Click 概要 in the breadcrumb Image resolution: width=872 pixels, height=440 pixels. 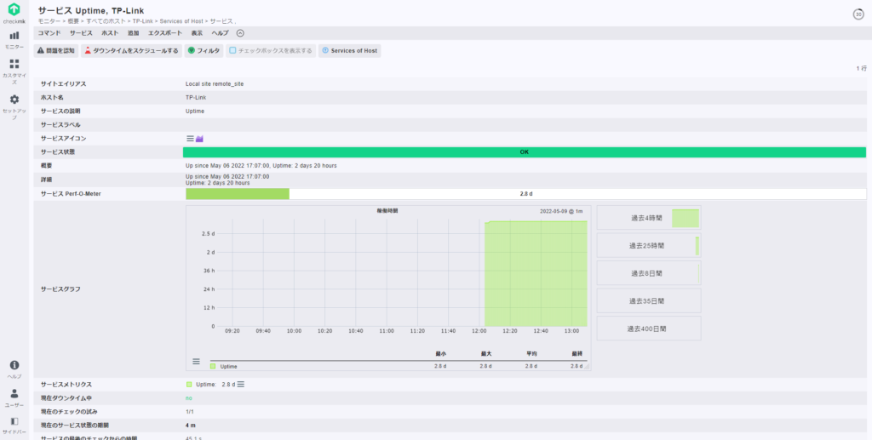click(x=73, y=21)
